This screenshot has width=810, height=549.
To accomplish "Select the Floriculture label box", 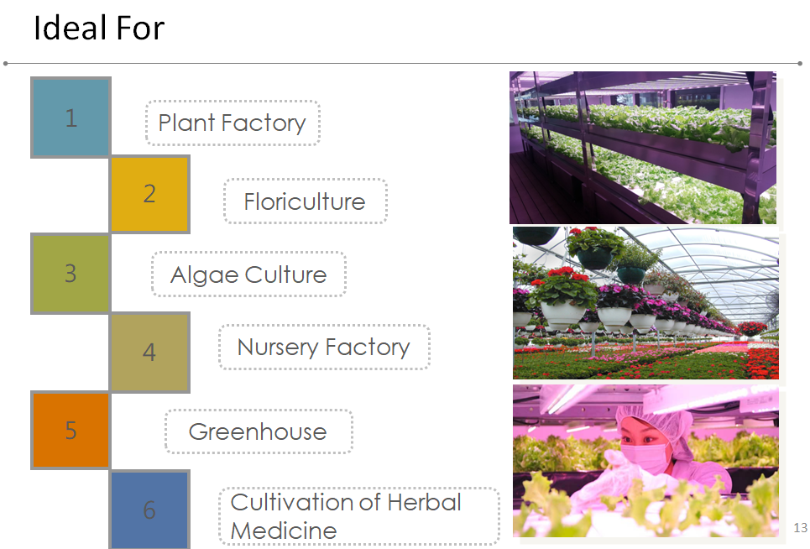I will [x=306, y=201].
